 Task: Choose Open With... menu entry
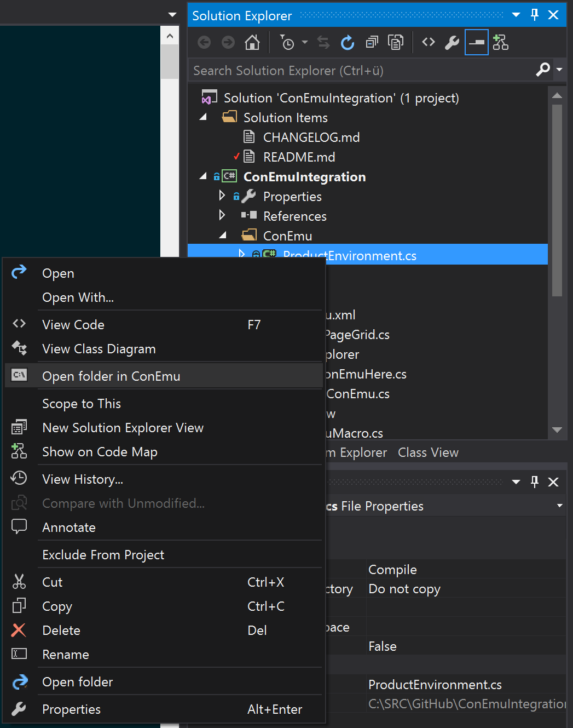[78, 297]
